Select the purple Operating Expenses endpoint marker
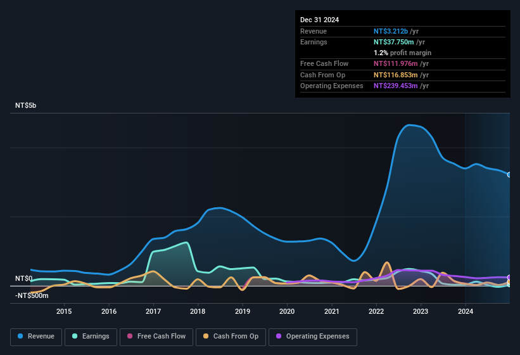Screen dimensions: 520x355 pos(509,278)
